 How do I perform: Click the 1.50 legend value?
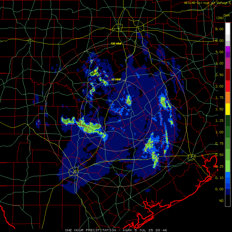pos(219,109)
